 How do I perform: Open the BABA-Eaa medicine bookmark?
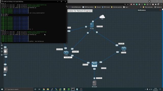(x=88, y=7)
